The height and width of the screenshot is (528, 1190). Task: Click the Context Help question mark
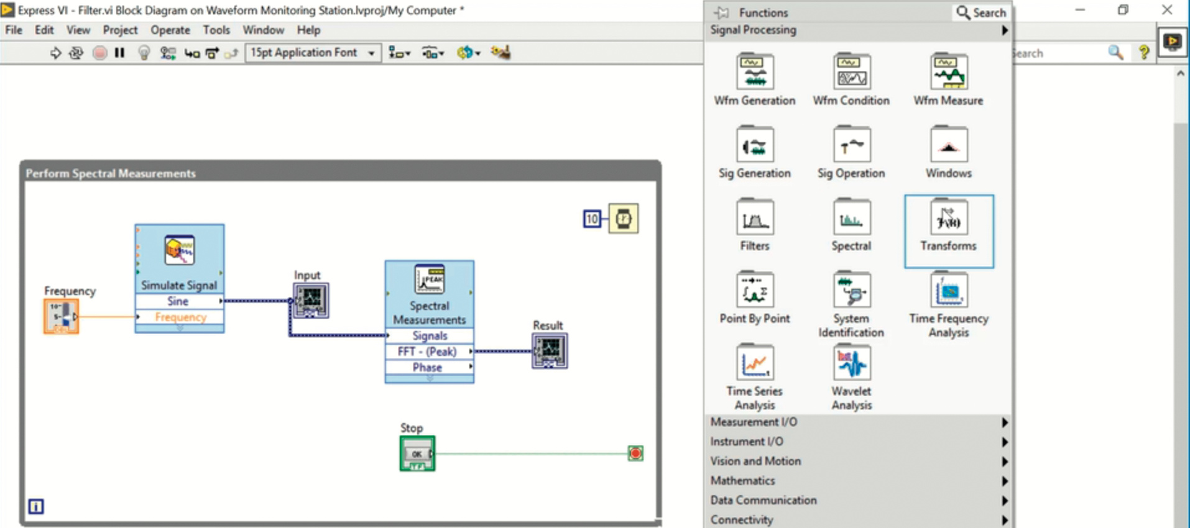1143,53
